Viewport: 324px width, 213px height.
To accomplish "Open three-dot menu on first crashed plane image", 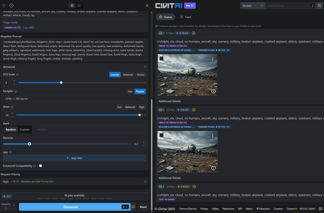I will tap(213, 60).
